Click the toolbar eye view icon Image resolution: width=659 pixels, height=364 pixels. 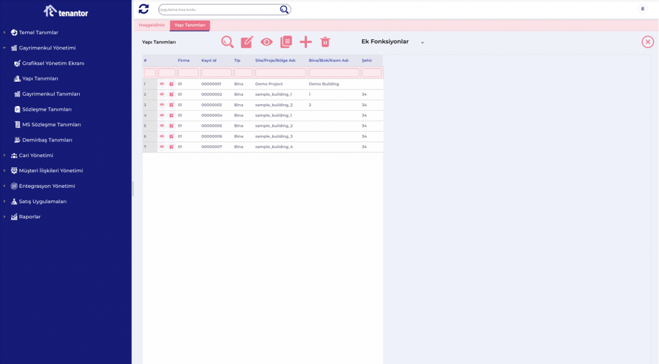coord(266,42)
